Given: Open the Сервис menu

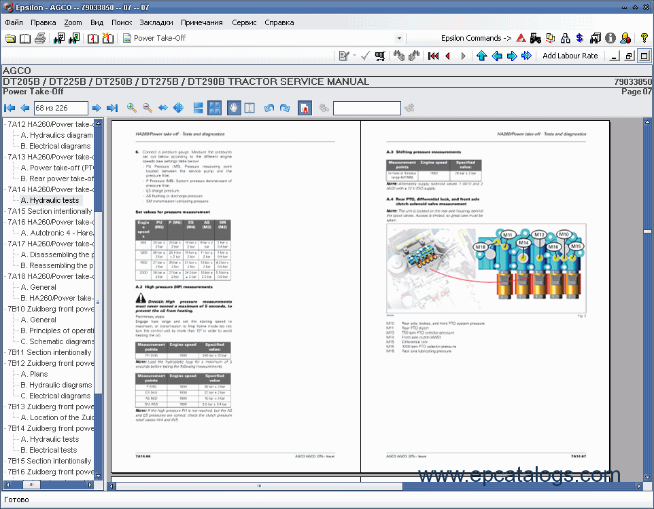Looking at the screenshot, I should pos(244,22).
